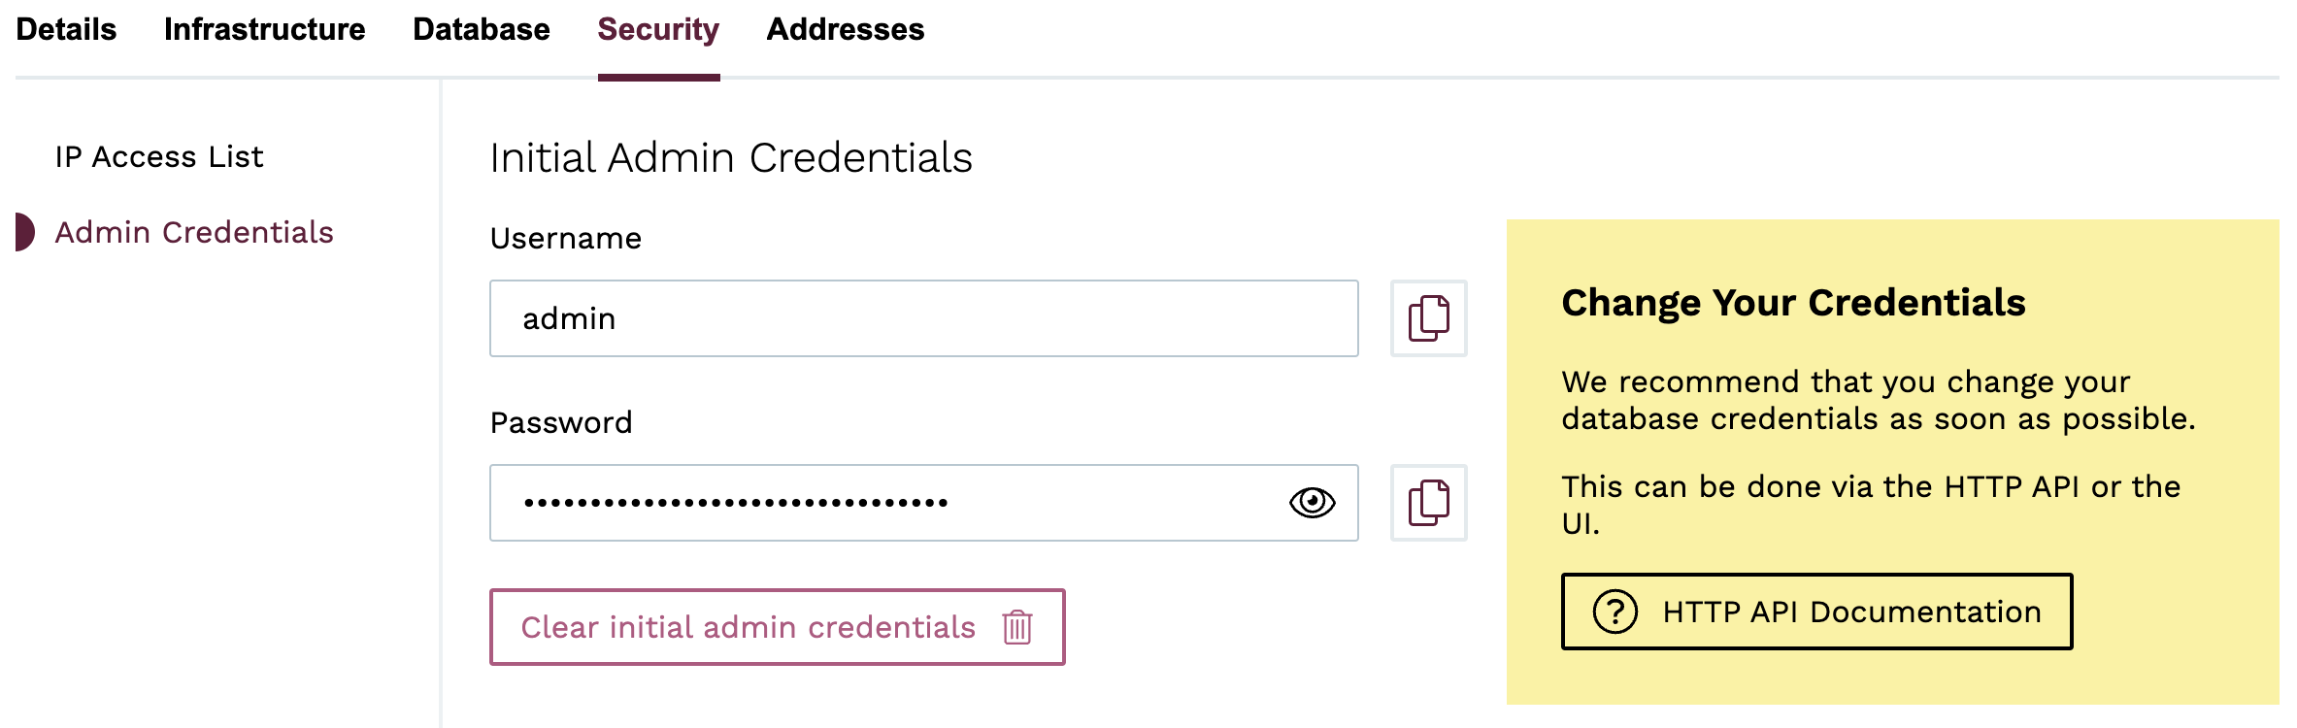Open the Addresses tab

[x=845, y=29]
